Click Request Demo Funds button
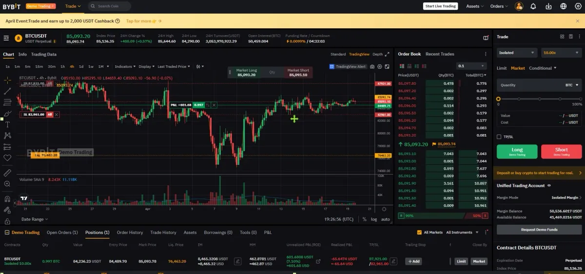The height and width of the screenshot is (274, 585). pos(539,230)
